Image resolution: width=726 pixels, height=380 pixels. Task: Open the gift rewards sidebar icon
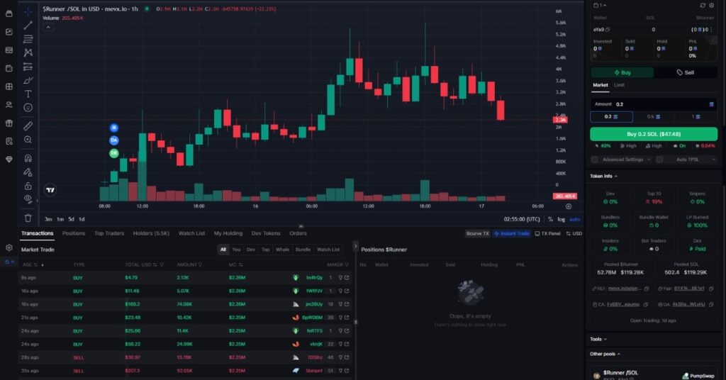[x=9, y=123]
